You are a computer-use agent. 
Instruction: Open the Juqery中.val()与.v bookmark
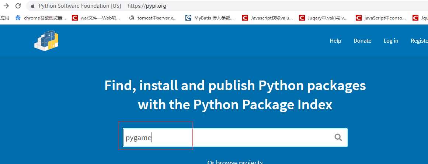(323, 18)
